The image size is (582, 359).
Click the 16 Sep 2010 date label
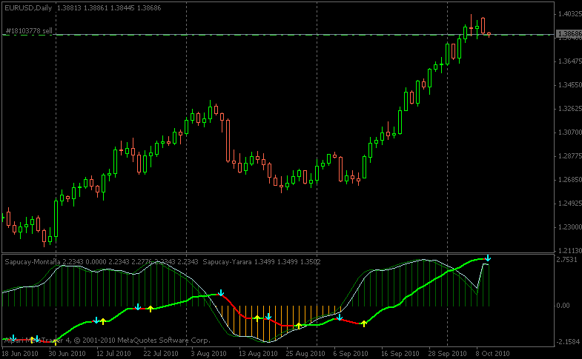[400, 353]
